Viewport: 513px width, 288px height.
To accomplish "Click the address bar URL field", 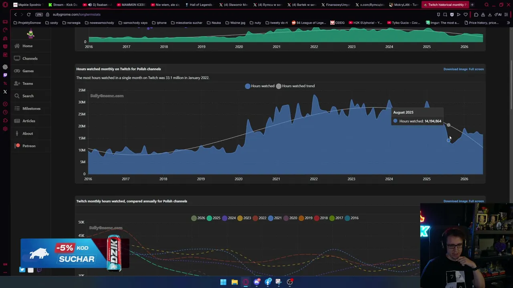I will point(240,14).
